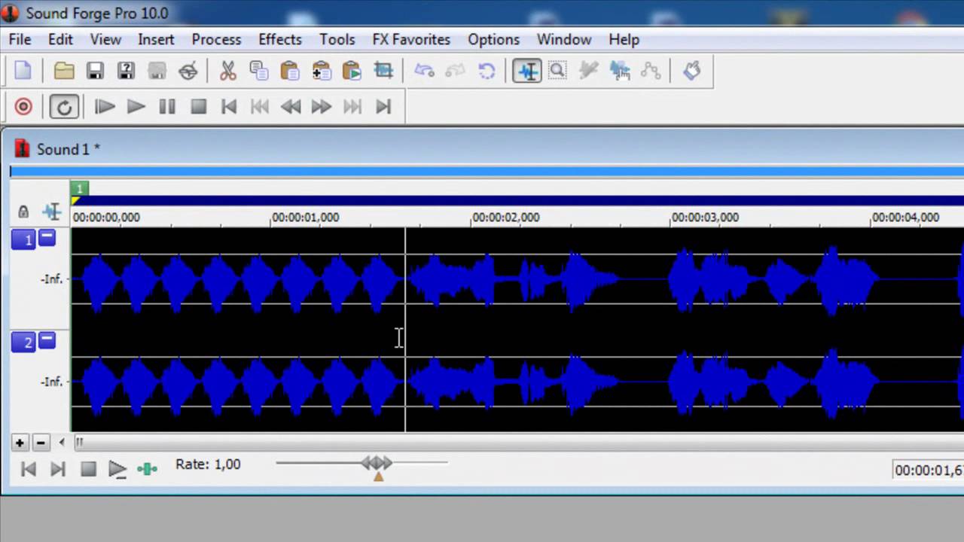Go to start in data window transport
Screen dimensions: 964x542
click(29, 470)
